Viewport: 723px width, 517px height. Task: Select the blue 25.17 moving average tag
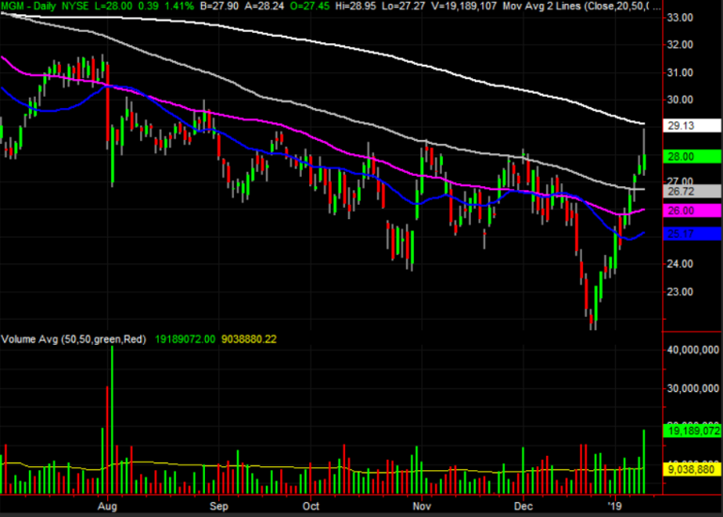tap(692, 234)
